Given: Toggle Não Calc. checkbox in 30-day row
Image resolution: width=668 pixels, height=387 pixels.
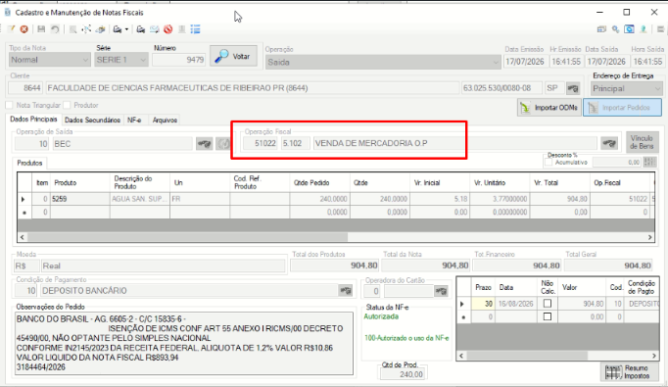Looking at the screenshot, I should click(548, 304).
